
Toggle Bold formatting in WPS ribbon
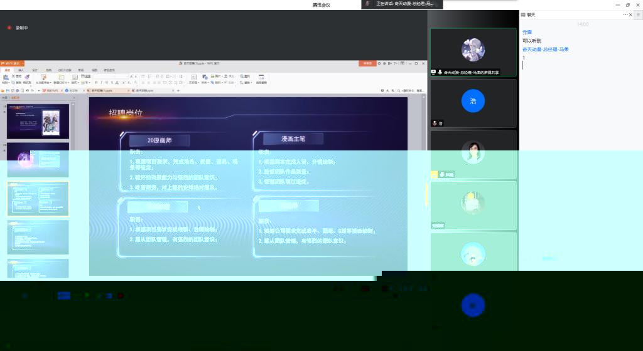click(96, 83)
